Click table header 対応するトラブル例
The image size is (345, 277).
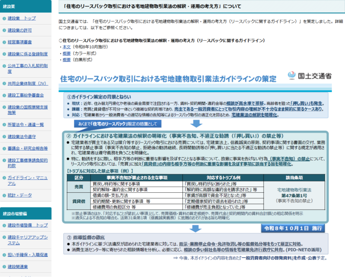[223, 178]
